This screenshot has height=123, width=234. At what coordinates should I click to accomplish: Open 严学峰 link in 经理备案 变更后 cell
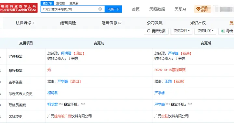click(x=173, y=53)
